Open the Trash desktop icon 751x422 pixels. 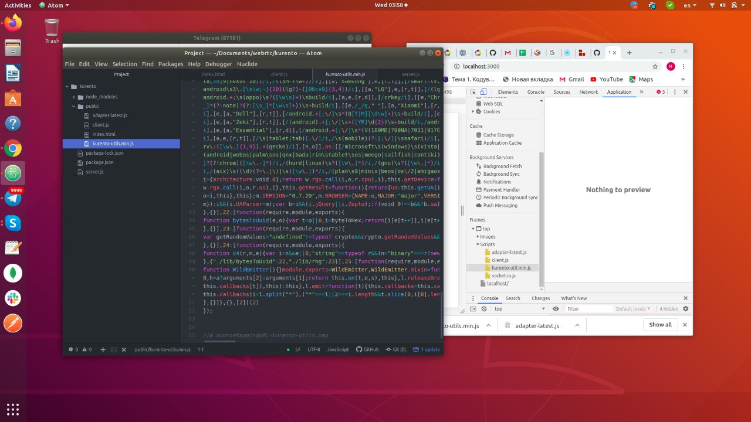[52, 30]
